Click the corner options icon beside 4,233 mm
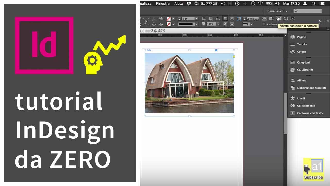330x186 pixels. click(239, 19)
